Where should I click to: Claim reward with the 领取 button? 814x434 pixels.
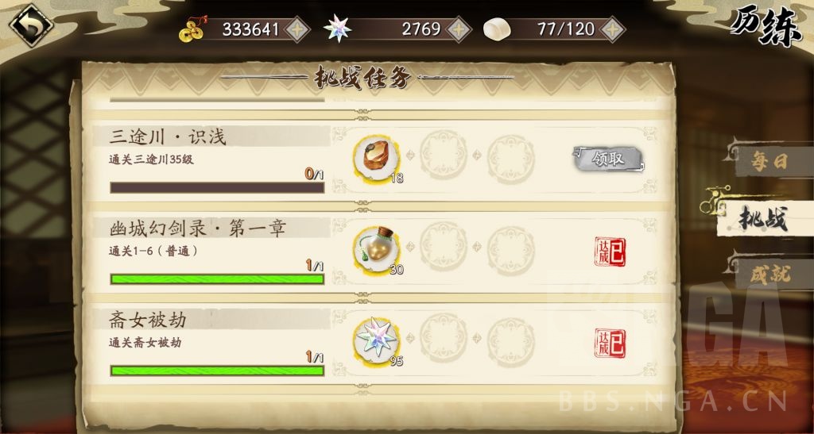click(x=608, y=159)
